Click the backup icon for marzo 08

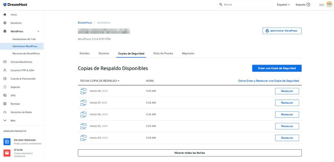(83, 91)
